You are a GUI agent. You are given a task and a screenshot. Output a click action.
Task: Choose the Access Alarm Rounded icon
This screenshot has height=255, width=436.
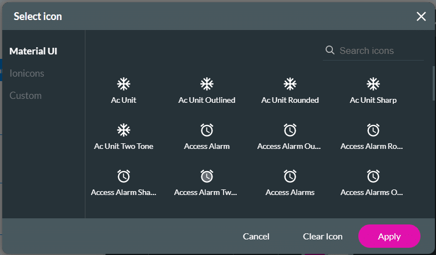373,131
